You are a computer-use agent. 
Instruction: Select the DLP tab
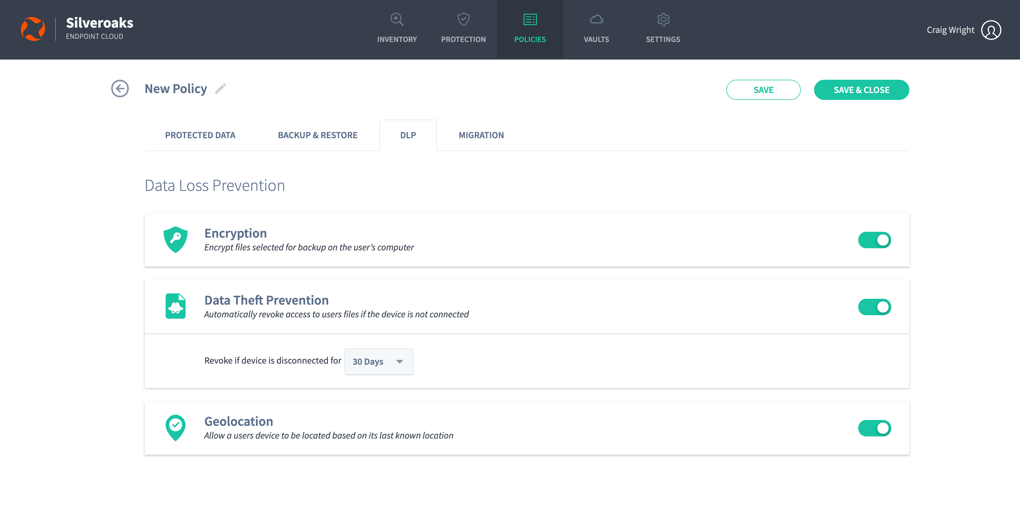pyautogui.click(x=408, y=135)
